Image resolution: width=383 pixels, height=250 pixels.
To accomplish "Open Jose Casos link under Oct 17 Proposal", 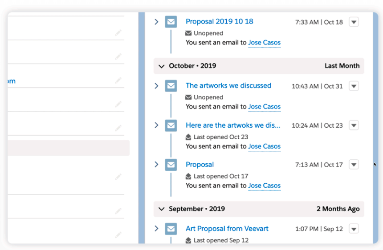I will tap(264, 185).
